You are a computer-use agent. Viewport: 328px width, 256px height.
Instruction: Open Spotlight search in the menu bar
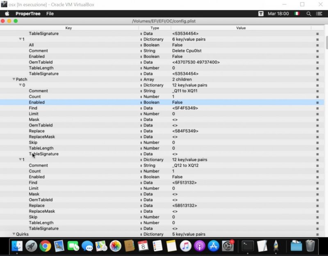point(309,14)
